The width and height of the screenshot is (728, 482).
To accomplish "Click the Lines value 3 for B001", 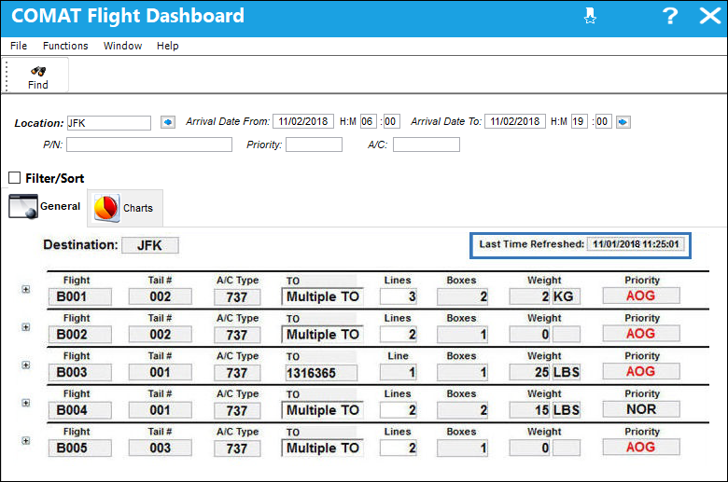I will coord(398,296).
